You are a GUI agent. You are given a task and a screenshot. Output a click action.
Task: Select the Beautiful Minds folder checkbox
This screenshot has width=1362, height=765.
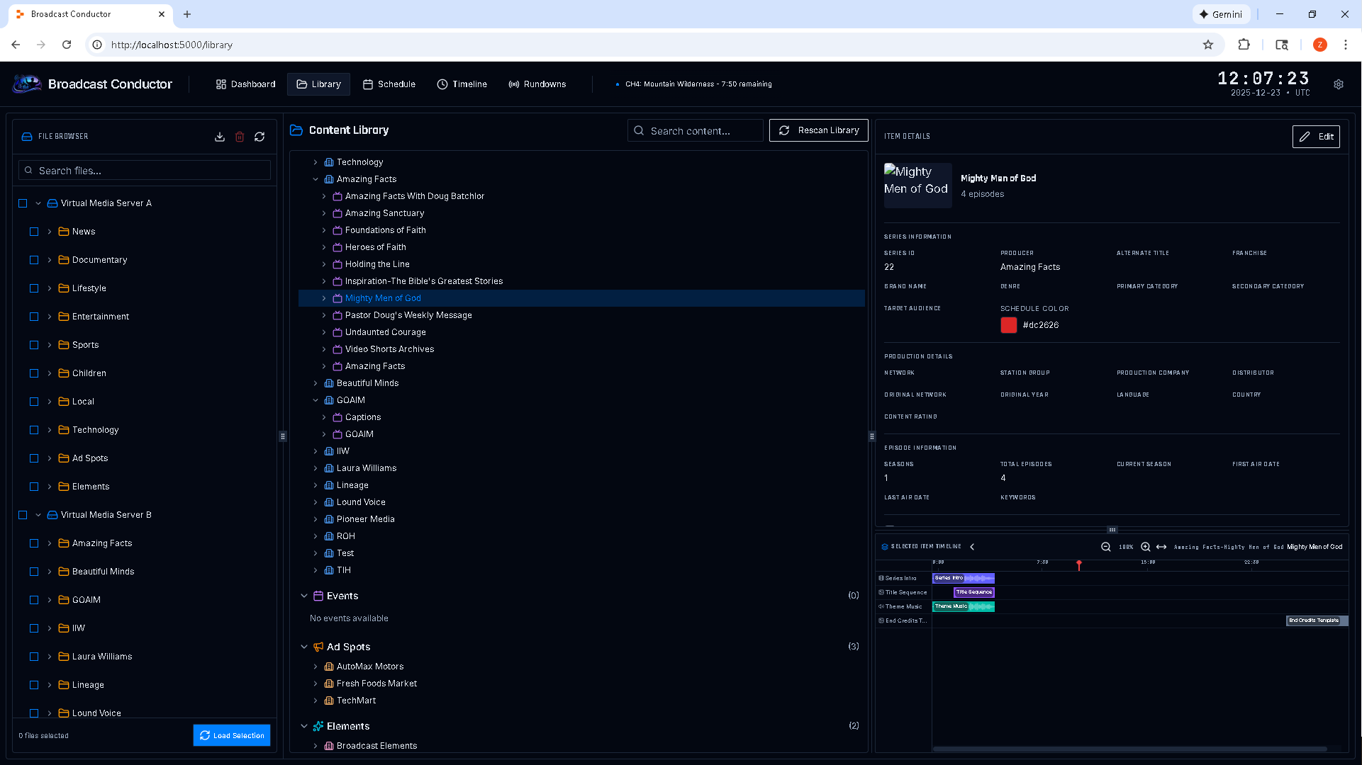tap(34, 572)
